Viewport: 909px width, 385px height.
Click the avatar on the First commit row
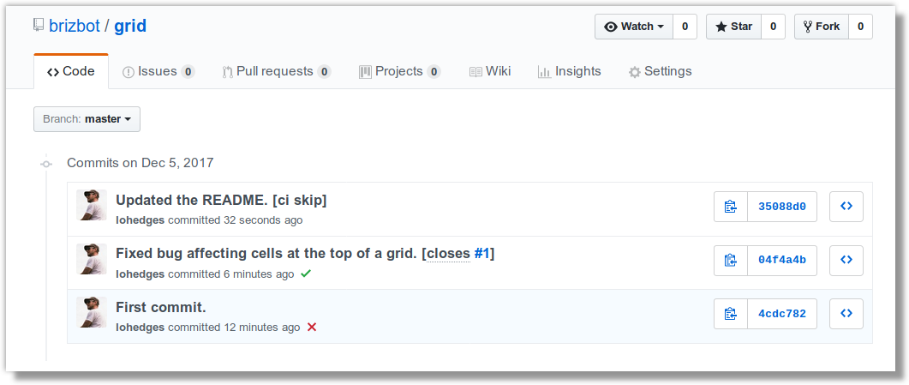[x=92, y=312]
